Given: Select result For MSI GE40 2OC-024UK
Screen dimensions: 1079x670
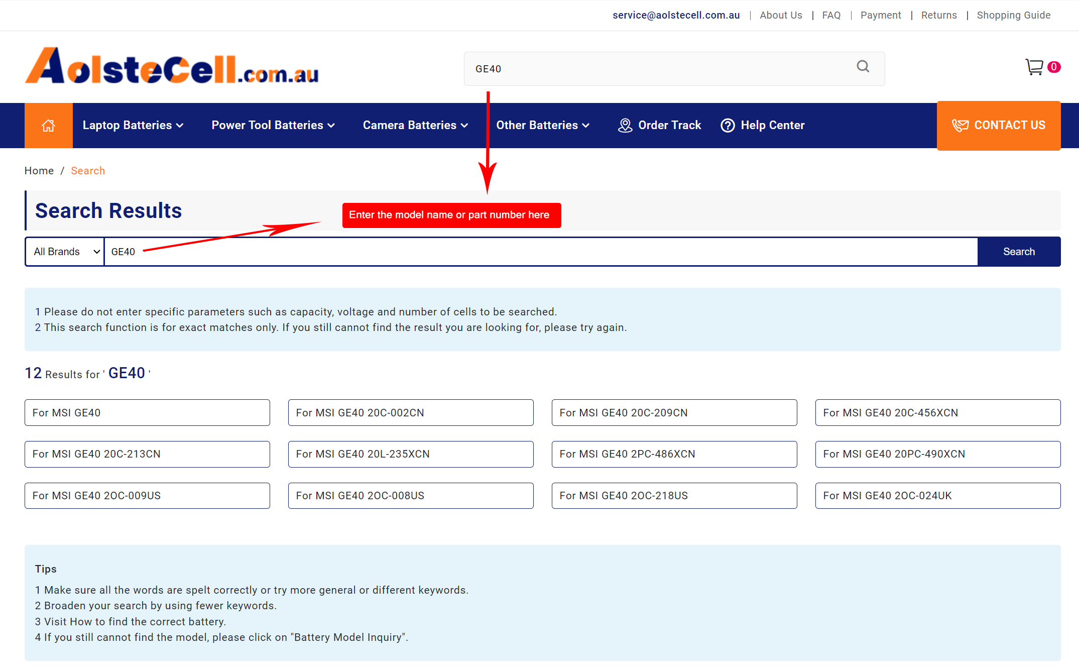Looking at the screenshot, I should point(938,496).
